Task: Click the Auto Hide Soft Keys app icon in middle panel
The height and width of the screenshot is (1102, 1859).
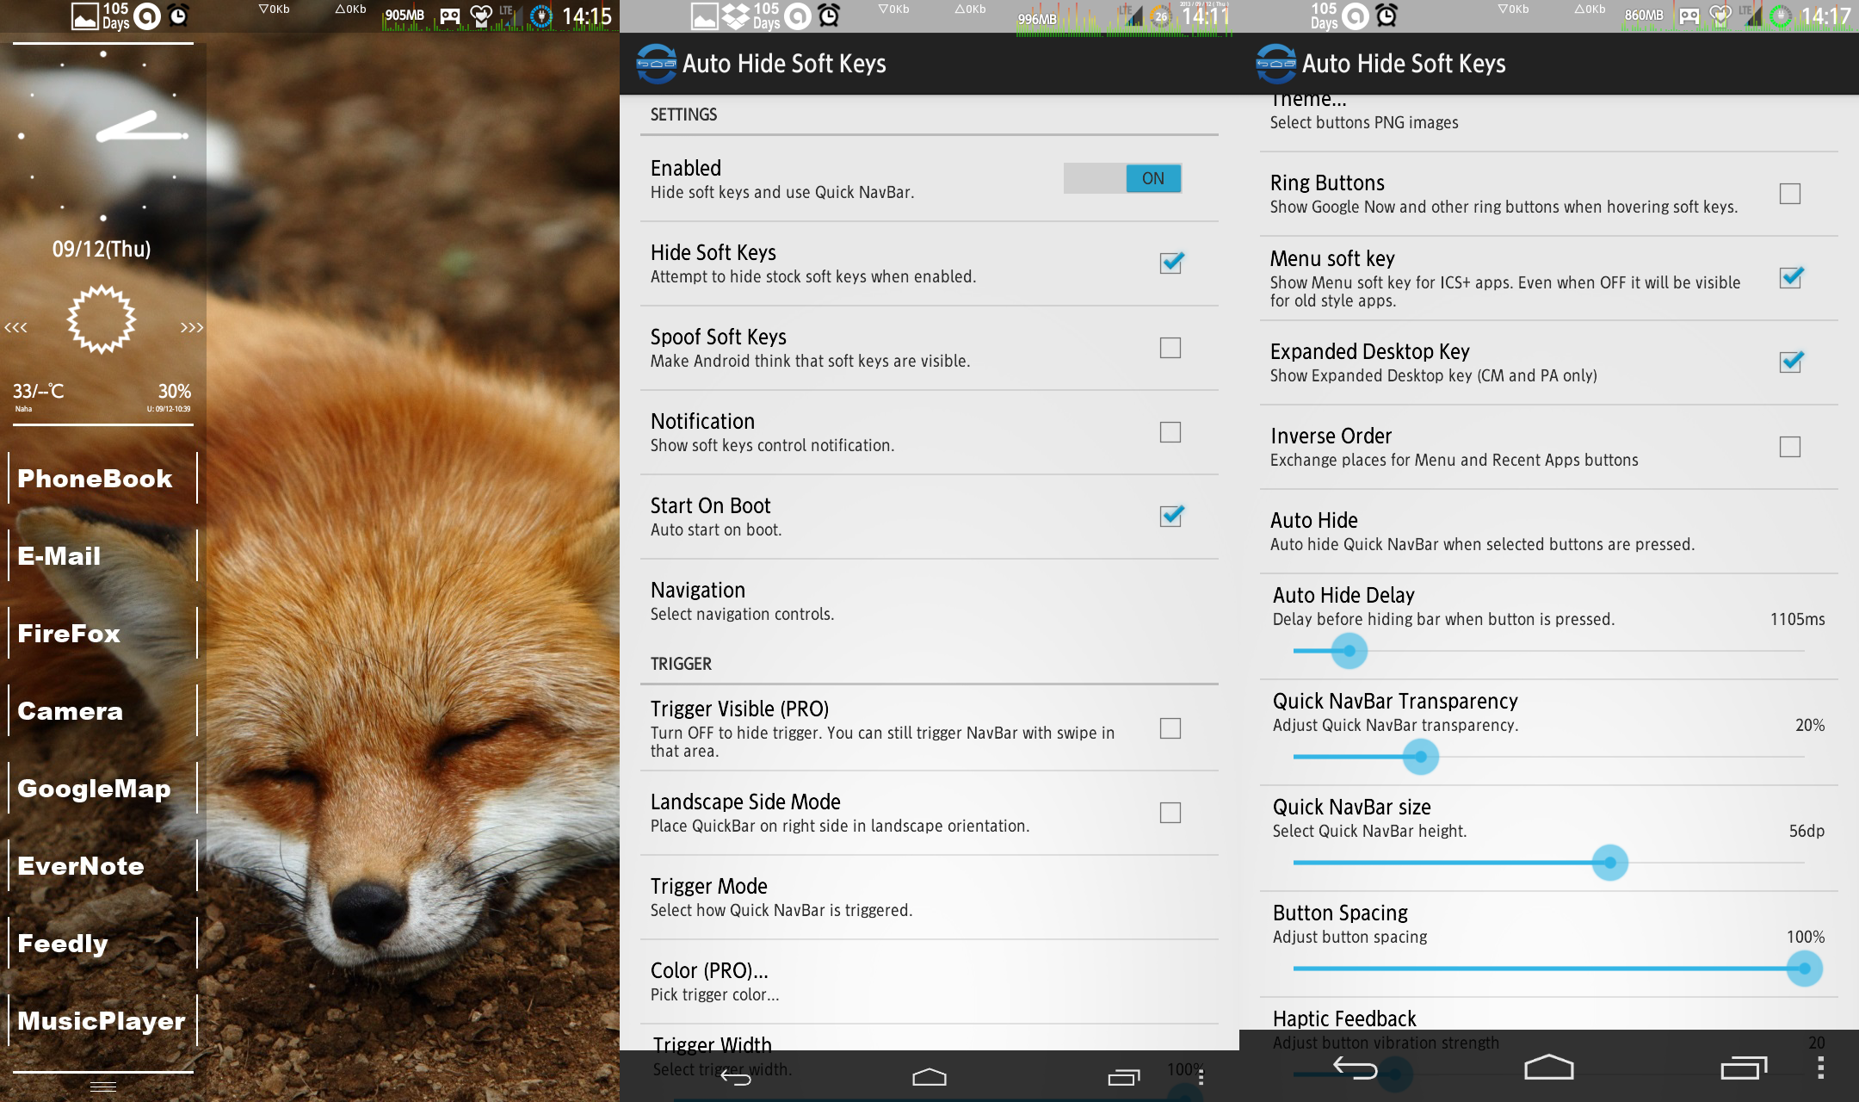Action: [657, 64]
